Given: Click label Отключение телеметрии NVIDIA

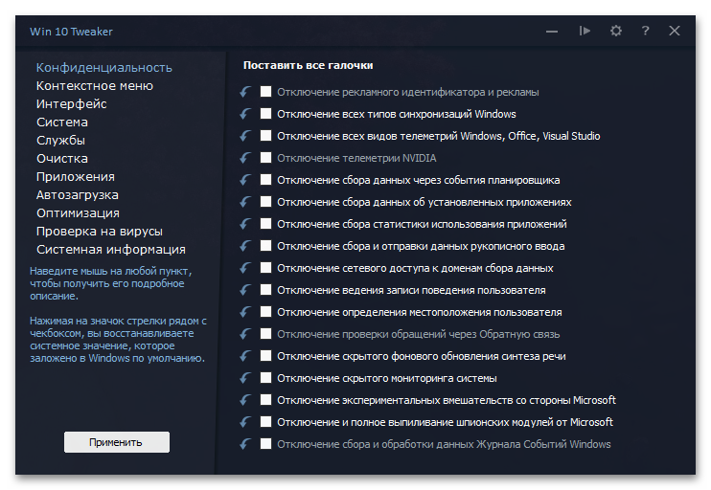Looking at the screenshot, I should [356, 158].
